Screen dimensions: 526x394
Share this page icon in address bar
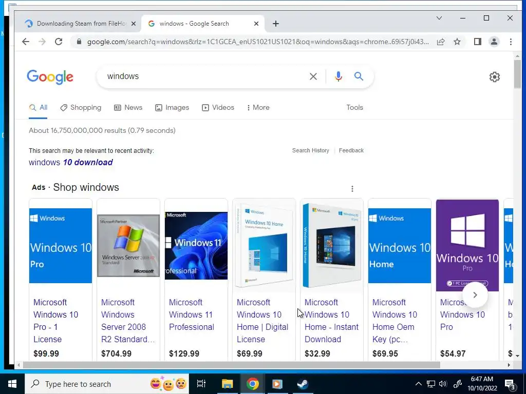click(x=441, y=42)
